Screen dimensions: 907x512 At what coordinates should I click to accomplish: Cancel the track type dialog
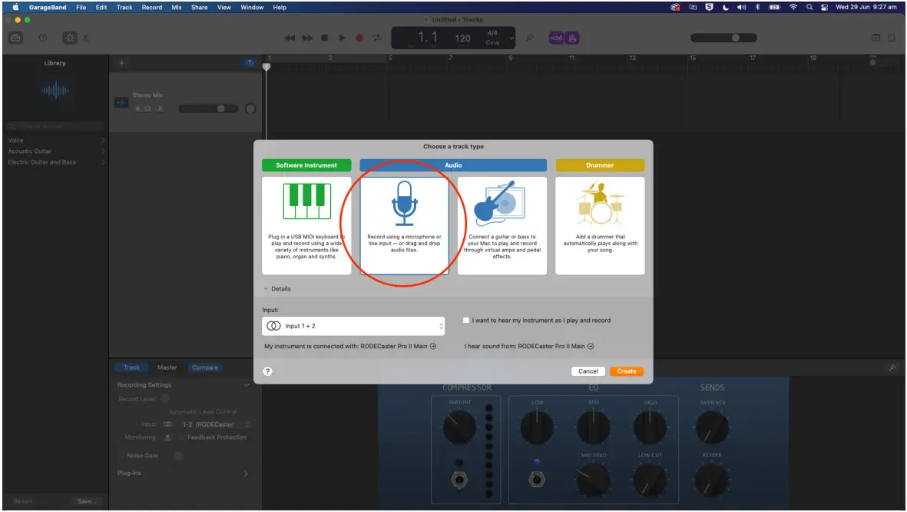tap(588, 371)
